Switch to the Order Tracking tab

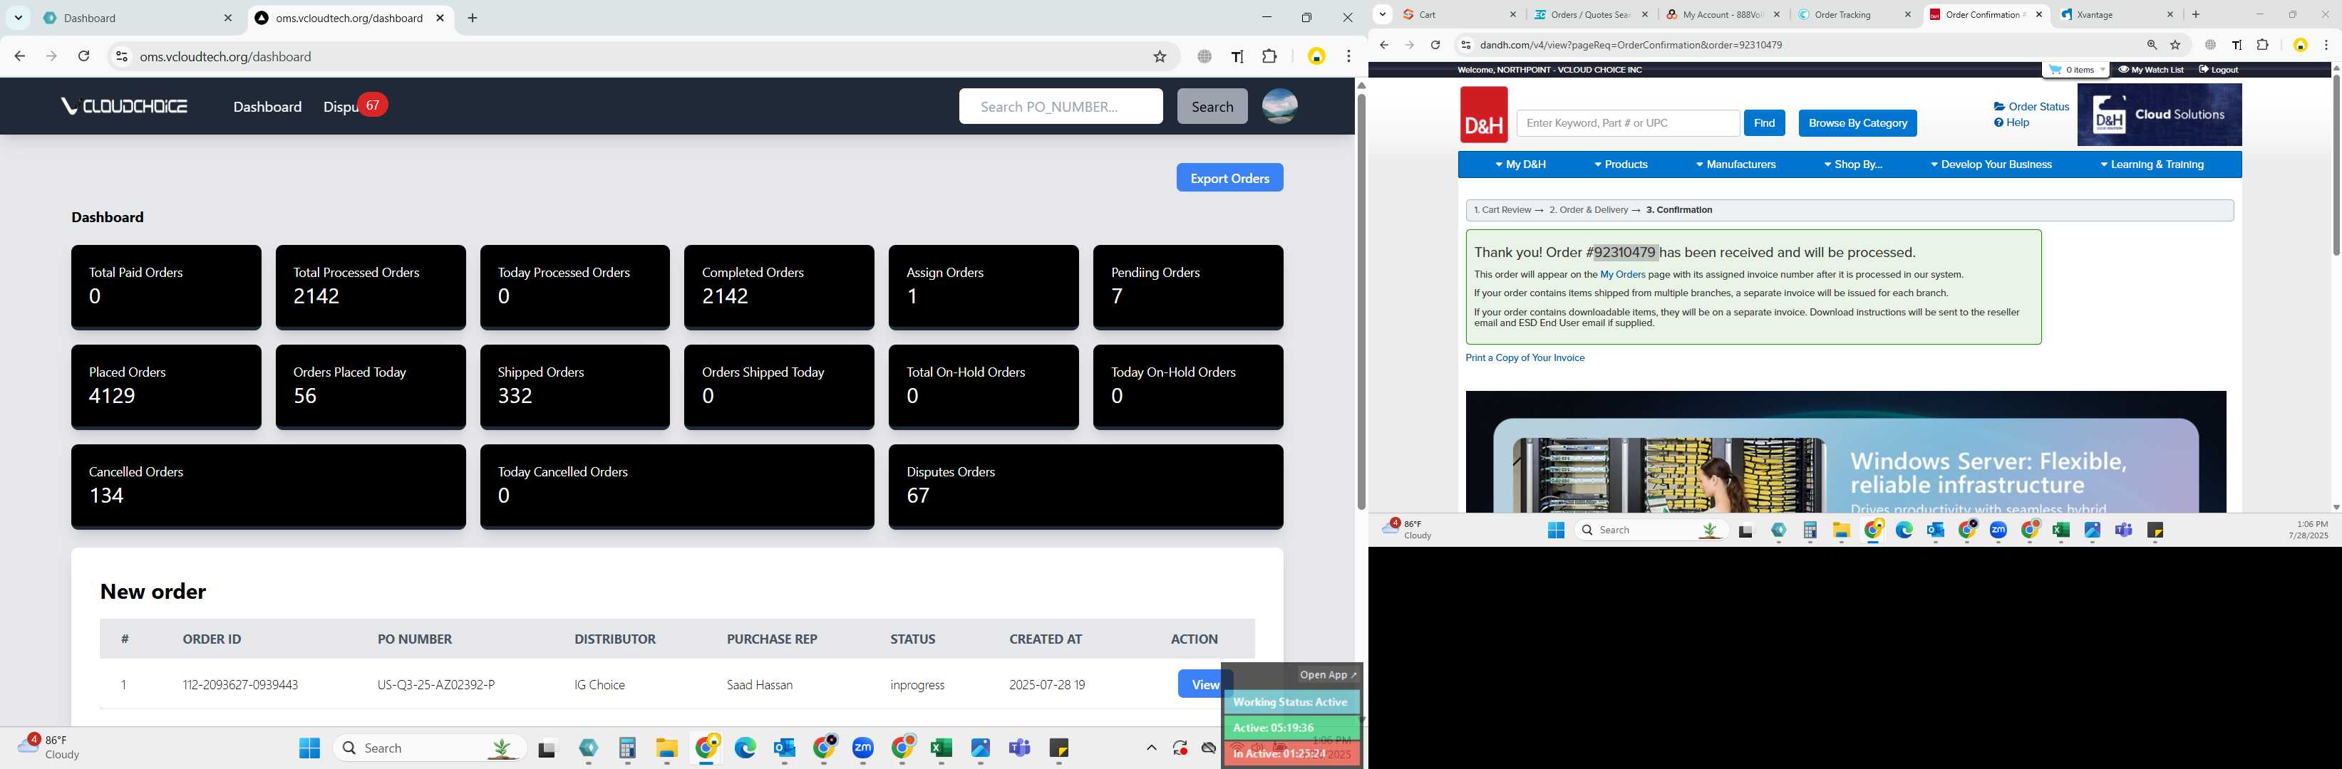click(x=1854, y=14)
